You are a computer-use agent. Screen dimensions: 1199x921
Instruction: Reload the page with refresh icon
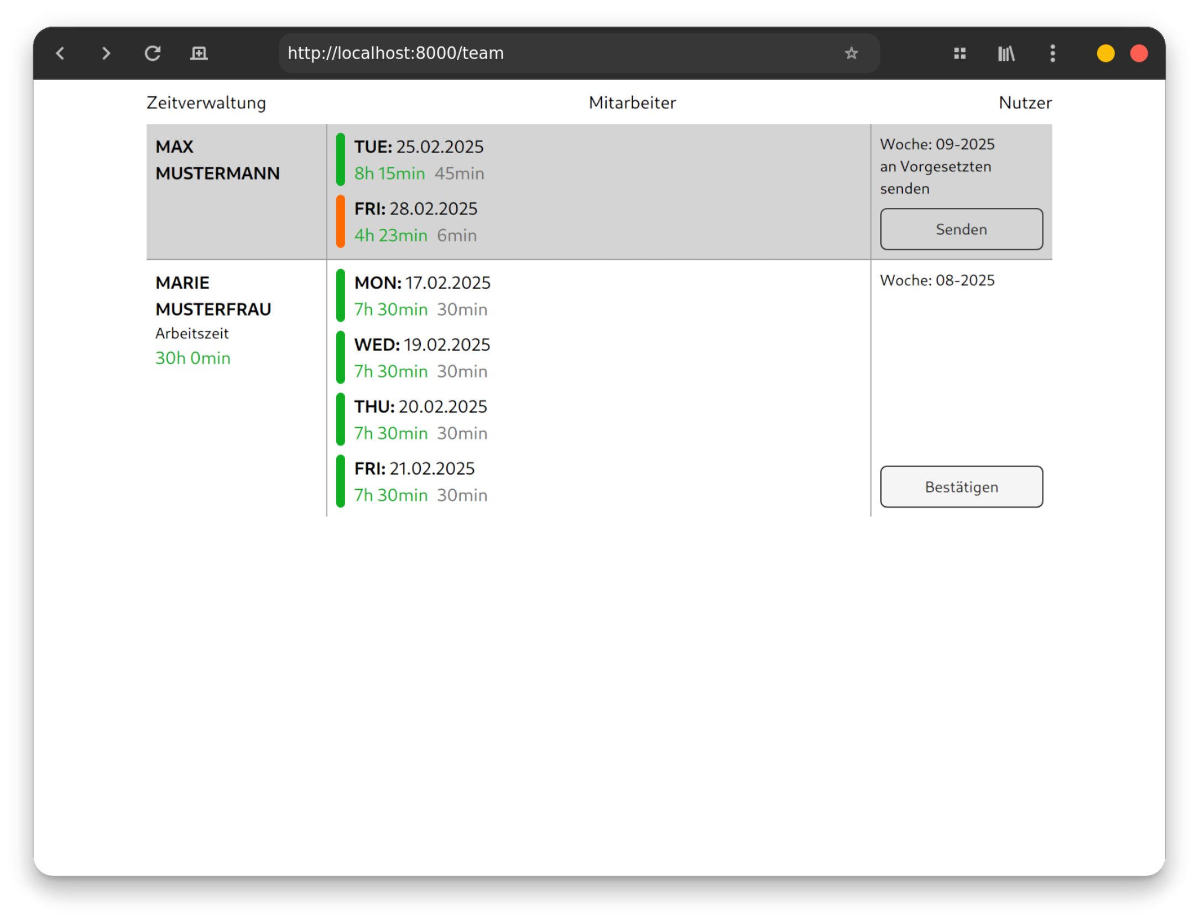click(153, 54)
